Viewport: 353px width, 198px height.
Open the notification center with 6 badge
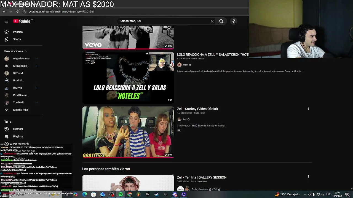(347, 194)
